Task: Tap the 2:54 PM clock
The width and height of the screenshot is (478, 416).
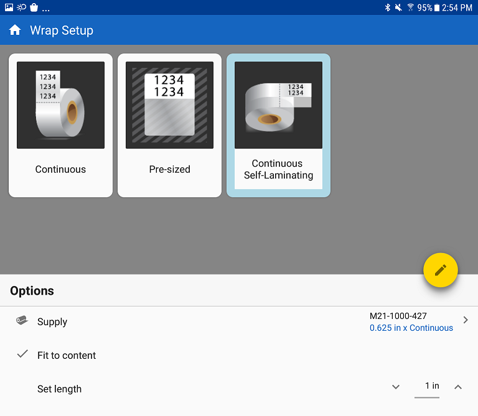Action: click(x=457, y=7)
